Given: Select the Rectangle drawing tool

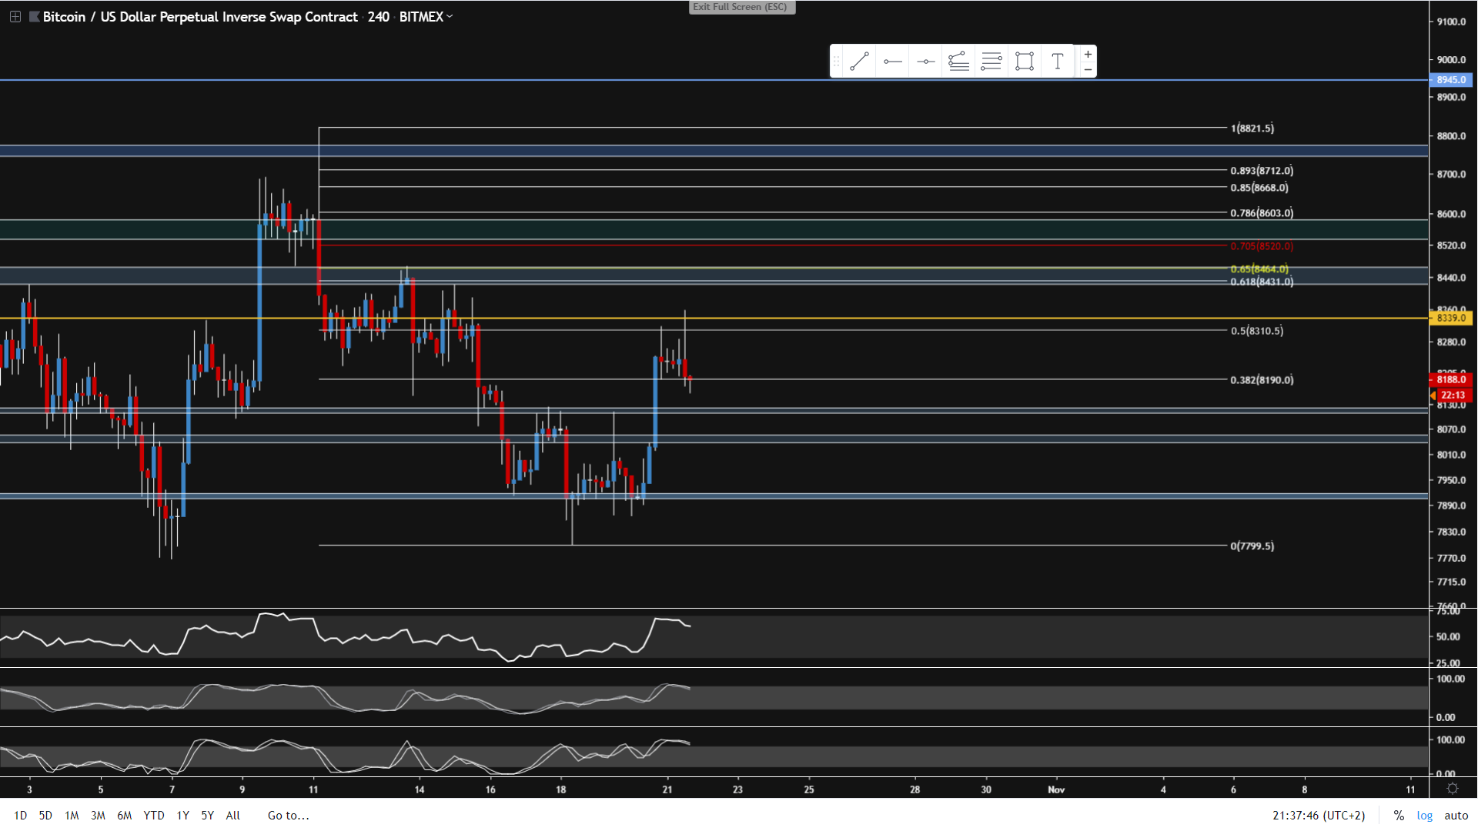Looking at the screenshot, I should 1025,62.
